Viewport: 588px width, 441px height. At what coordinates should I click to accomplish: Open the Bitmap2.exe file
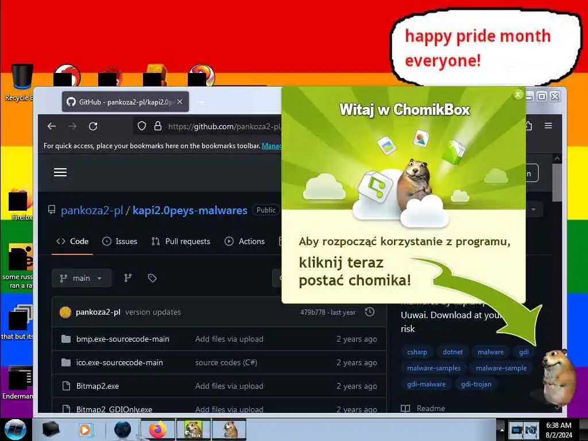point(98,386)
